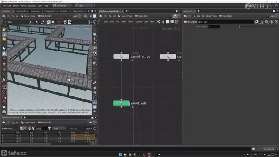Image resolution: width=279 pixels, height=157 pixels.
Task: Open the network editor Add menu
Action: click(x=105, y=22)
